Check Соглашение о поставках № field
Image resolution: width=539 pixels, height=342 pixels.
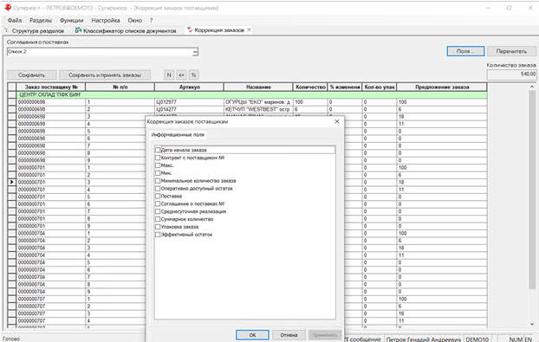click(x=158, y=203)
